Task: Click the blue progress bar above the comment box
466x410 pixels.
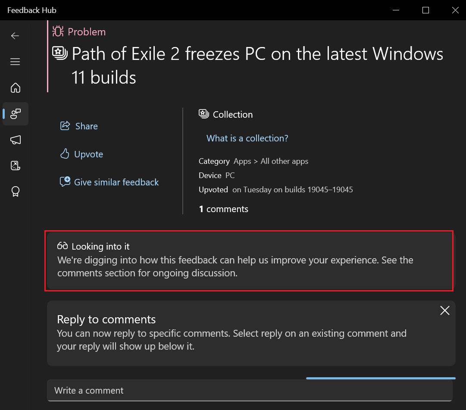Action: click(381, 378)
